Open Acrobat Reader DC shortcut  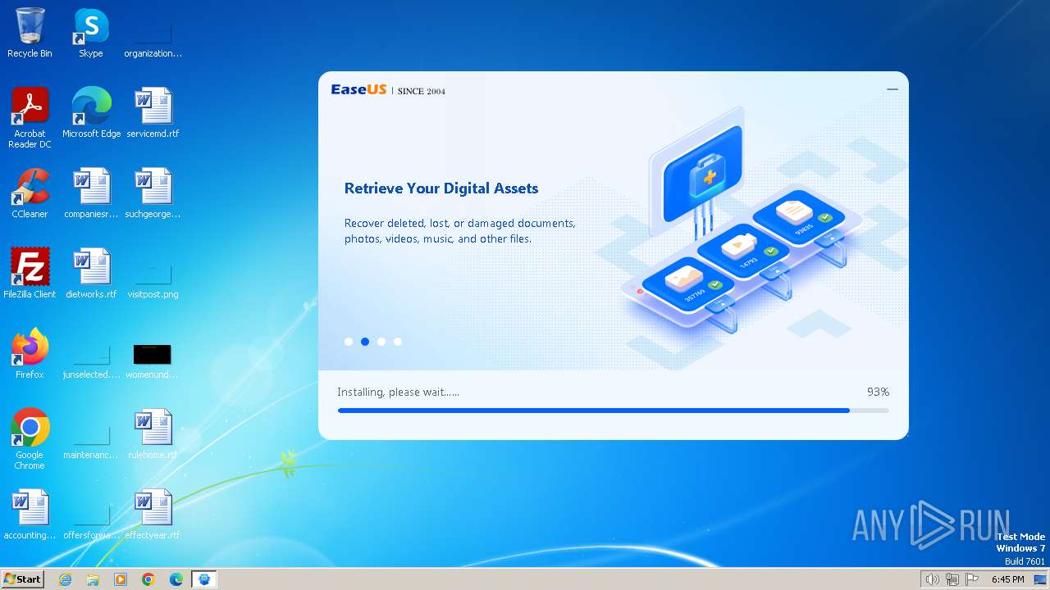click(30, 118)
